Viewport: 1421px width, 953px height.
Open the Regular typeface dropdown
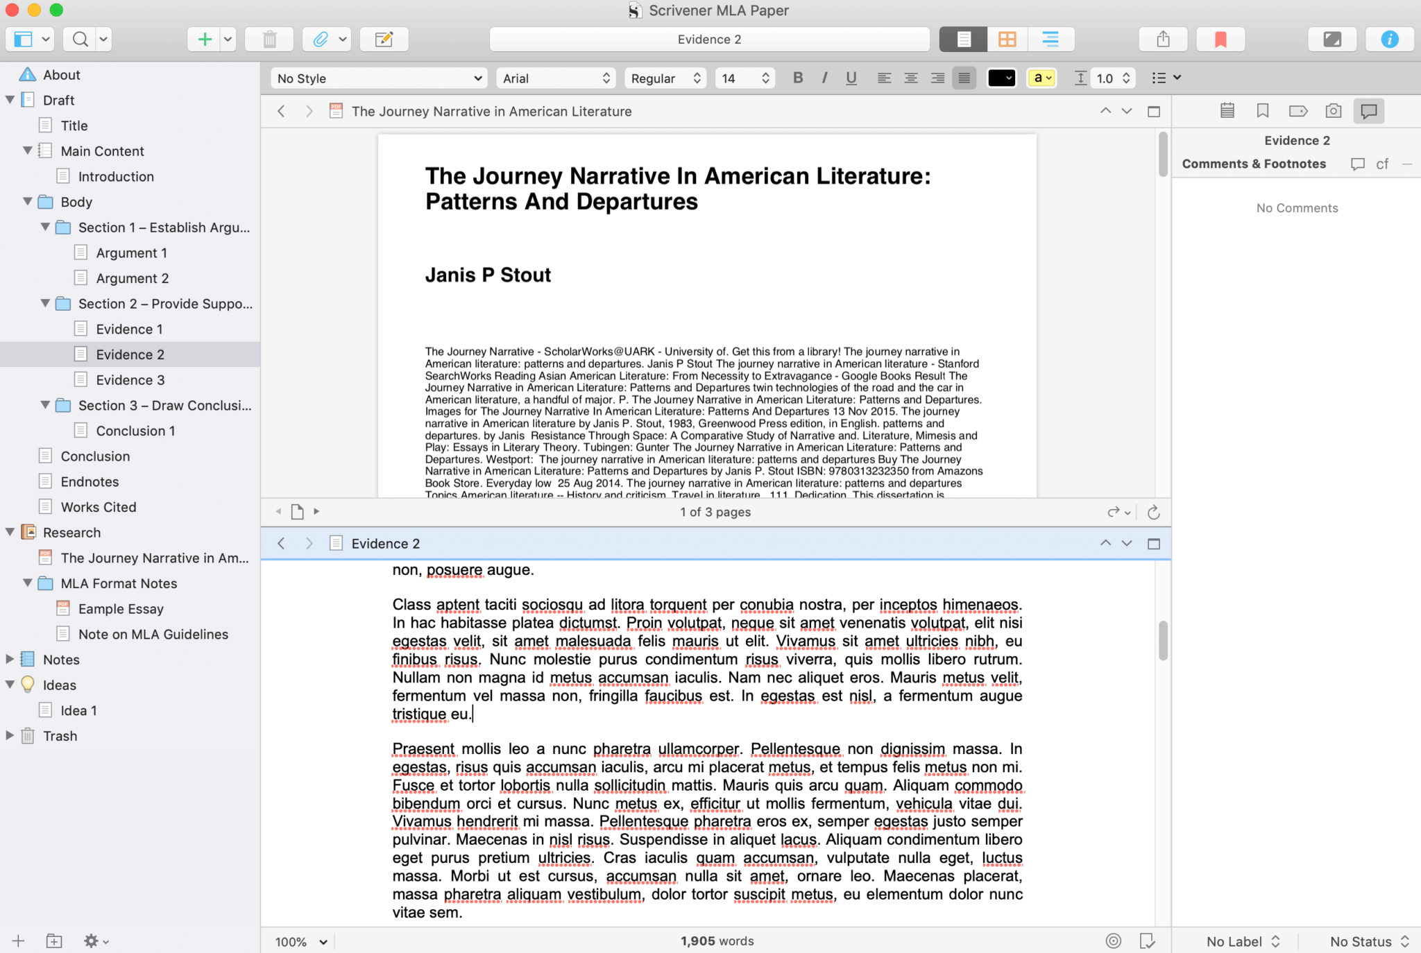point(665,78)
